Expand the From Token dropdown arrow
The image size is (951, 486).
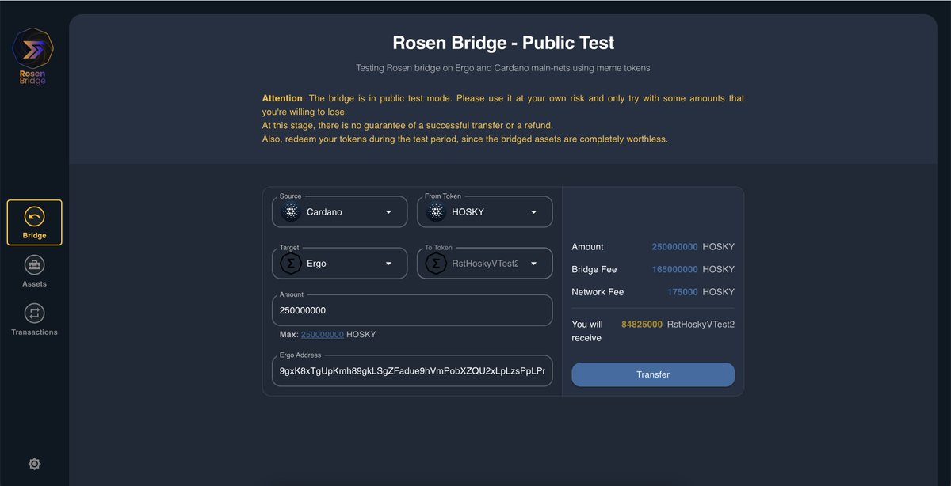(533, 212)
